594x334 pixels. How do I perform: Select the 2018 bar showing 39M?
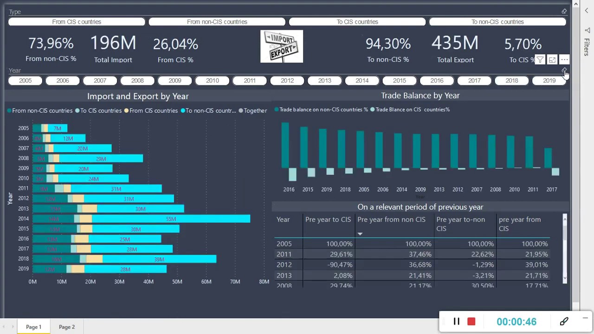[159, 259]
